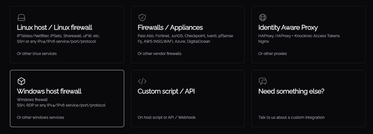Screen dimensions: 373x134
Task: Open the Custom script / API heading
Action: point(166,91)
